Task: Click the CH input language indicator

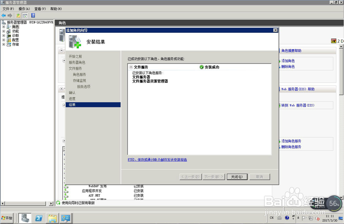Action: (x=271, y=217)
